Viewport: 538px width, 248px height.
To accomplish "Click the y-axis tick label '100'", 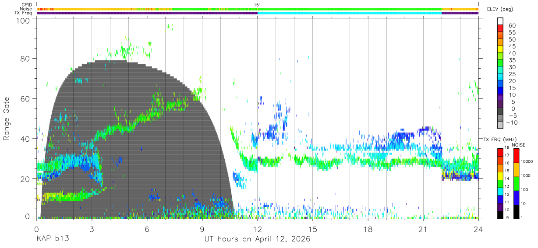I will point(24,21).
